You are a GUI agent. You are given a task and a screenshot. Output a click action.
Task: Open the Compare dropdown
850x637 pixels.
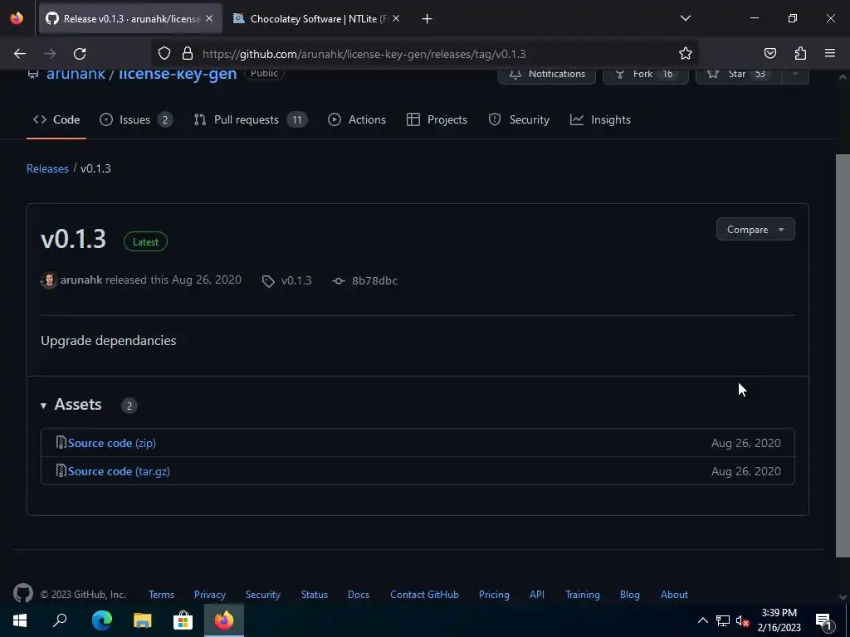755,230
